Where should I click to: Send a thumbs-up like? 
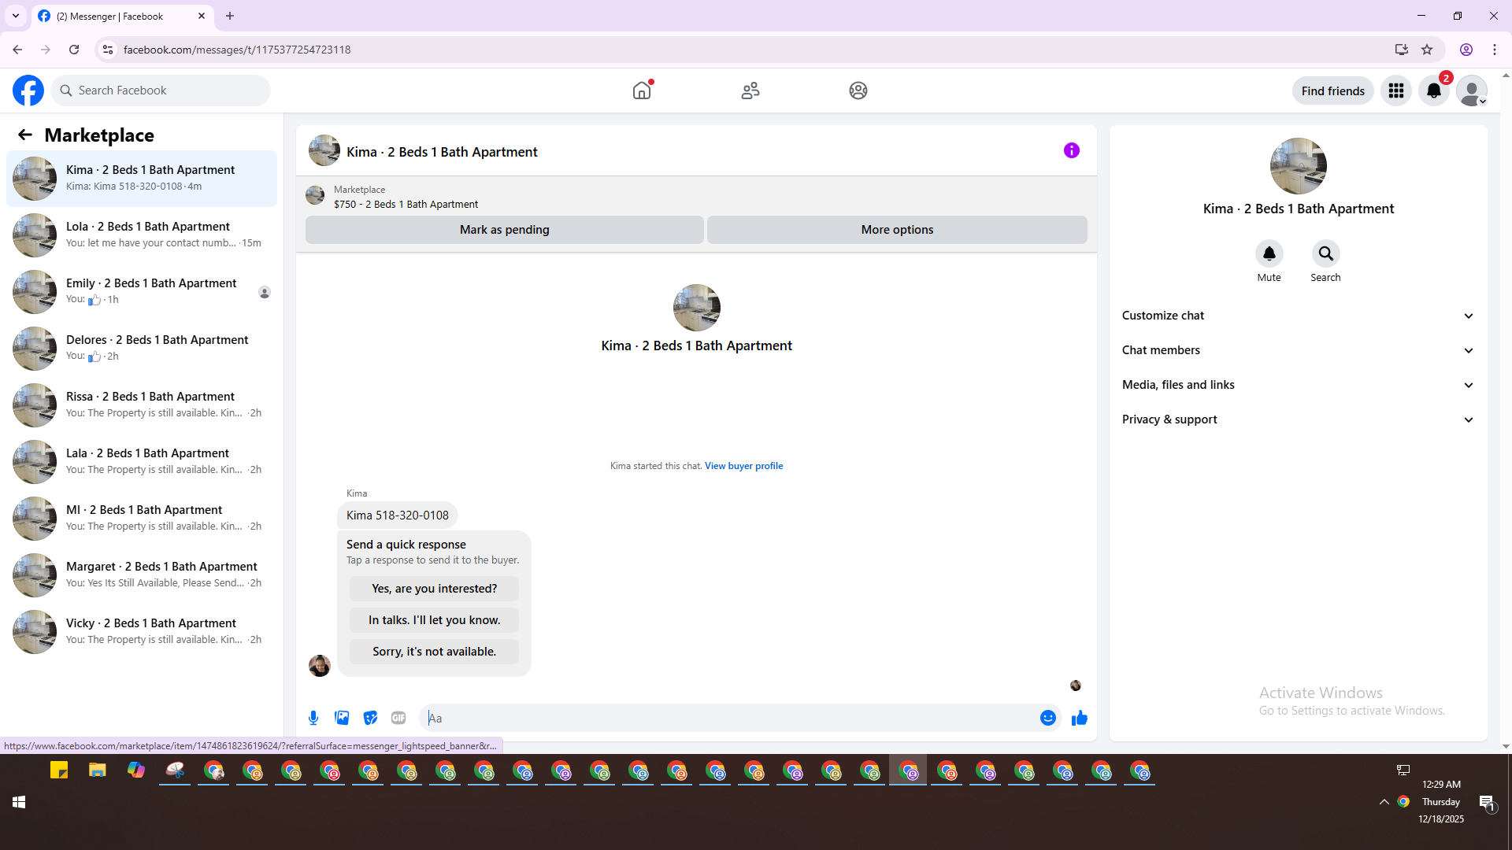click(1080, 718)
